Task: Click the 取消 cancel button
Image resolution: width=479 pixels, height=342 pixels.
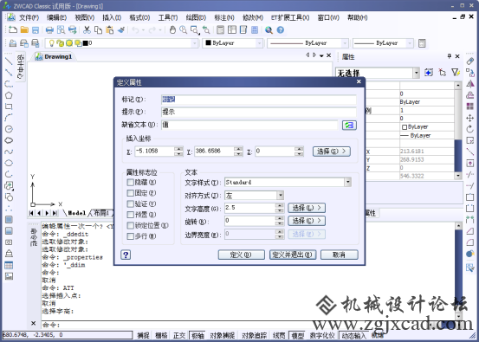Action: click(x=339, y=255)
